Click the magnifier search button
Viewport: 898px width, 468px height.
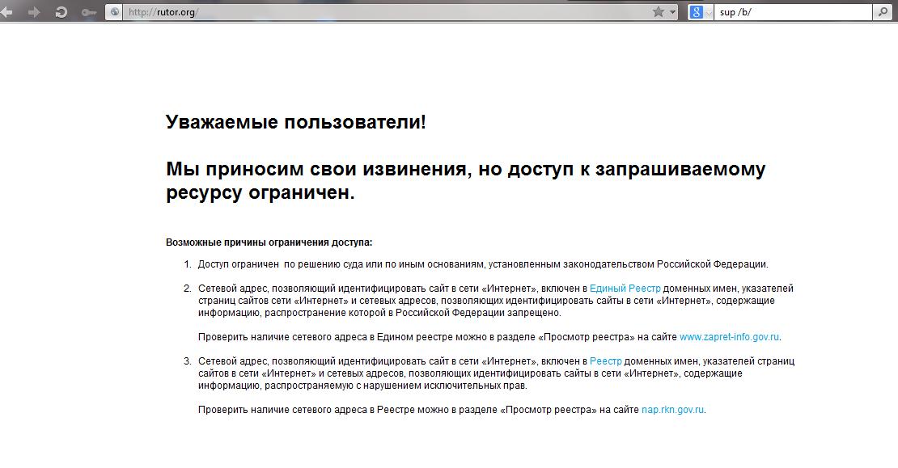click(x=883, y=12)
